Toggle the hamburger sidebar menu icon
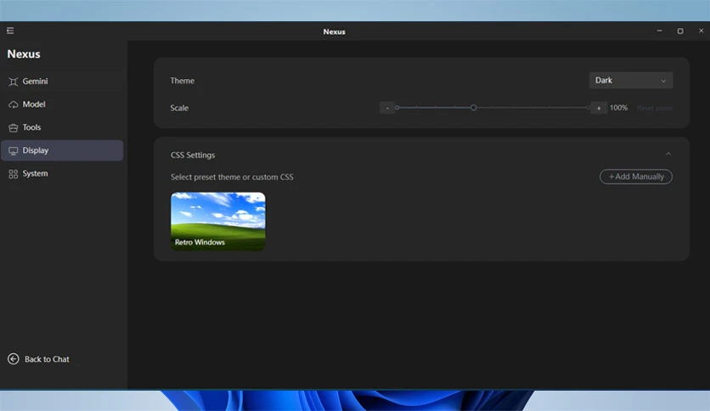This screenshot has height=411, width=710. coord(10,31)
